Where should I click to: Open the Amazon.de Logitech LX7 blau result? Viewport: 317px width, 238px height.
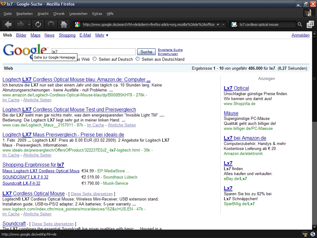point(76,79)
